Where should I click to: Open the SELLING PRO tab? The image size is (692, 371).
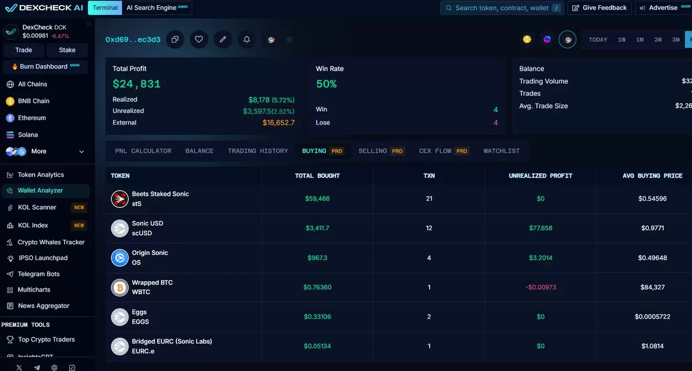pyautogui.click(x=381, y=151)
